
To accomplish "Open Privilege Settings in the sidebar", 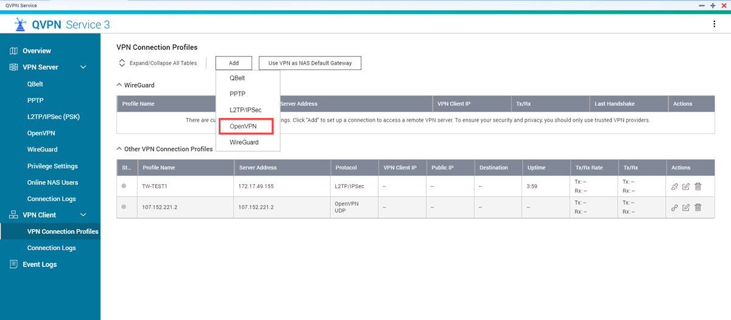I will [x=52, y=166].
